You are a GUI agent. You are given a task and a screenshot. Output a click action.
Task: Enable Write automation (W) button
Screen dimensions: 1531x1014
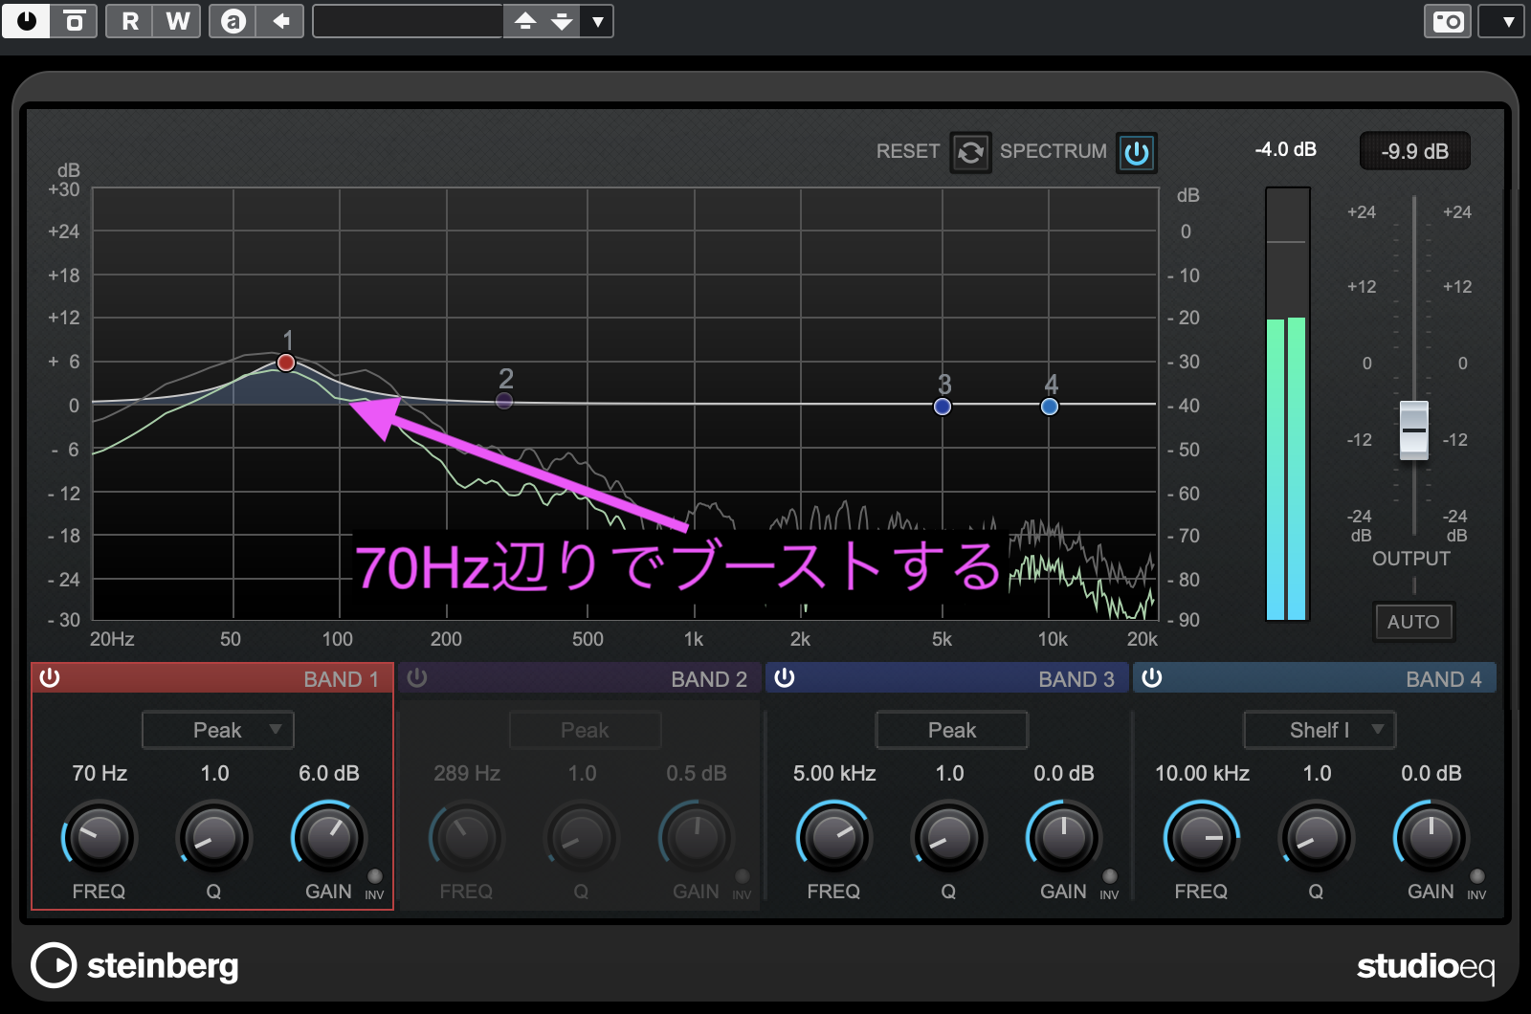pyautogui.click(x=178, y=20)
